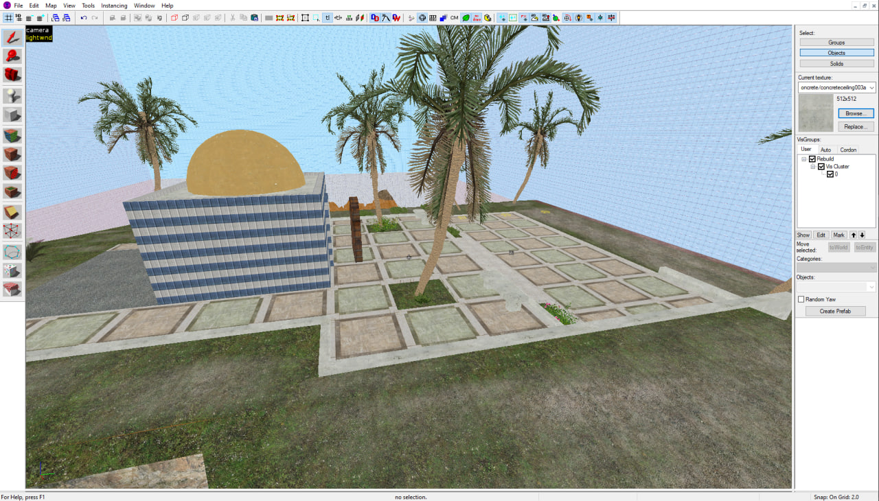Enable the Random Yaw checkbox
Screen dimensions: 879x501
[x=801, y=299]
